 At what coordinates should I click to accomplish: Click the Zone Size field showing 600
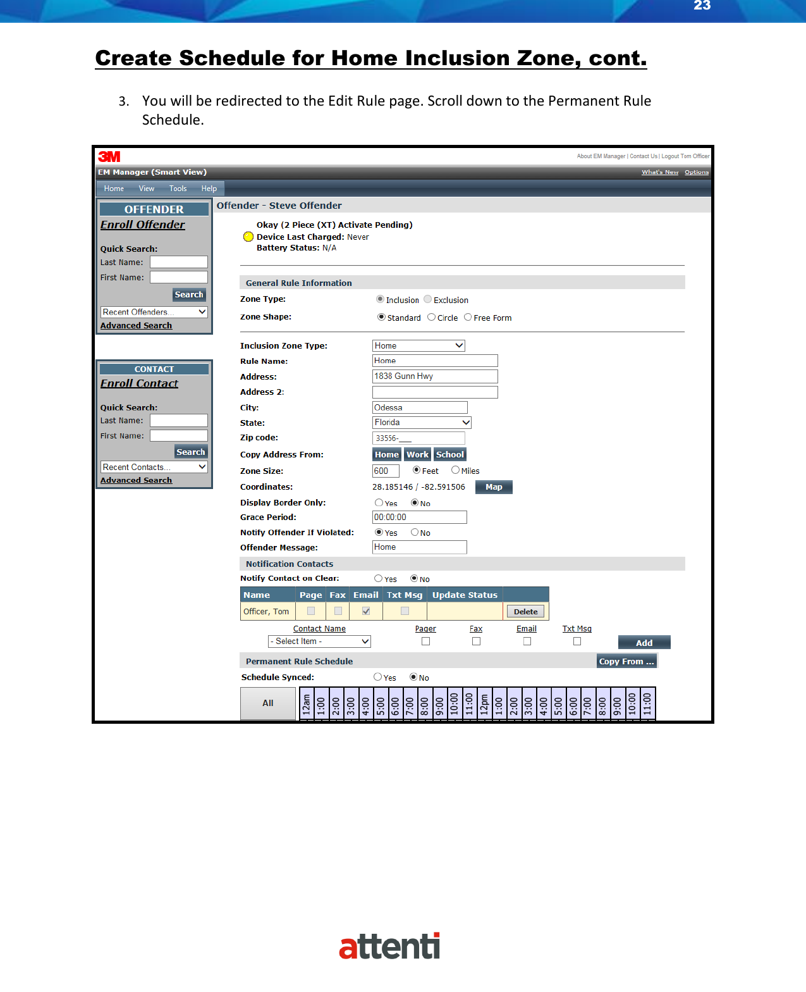tap(386, 471)
